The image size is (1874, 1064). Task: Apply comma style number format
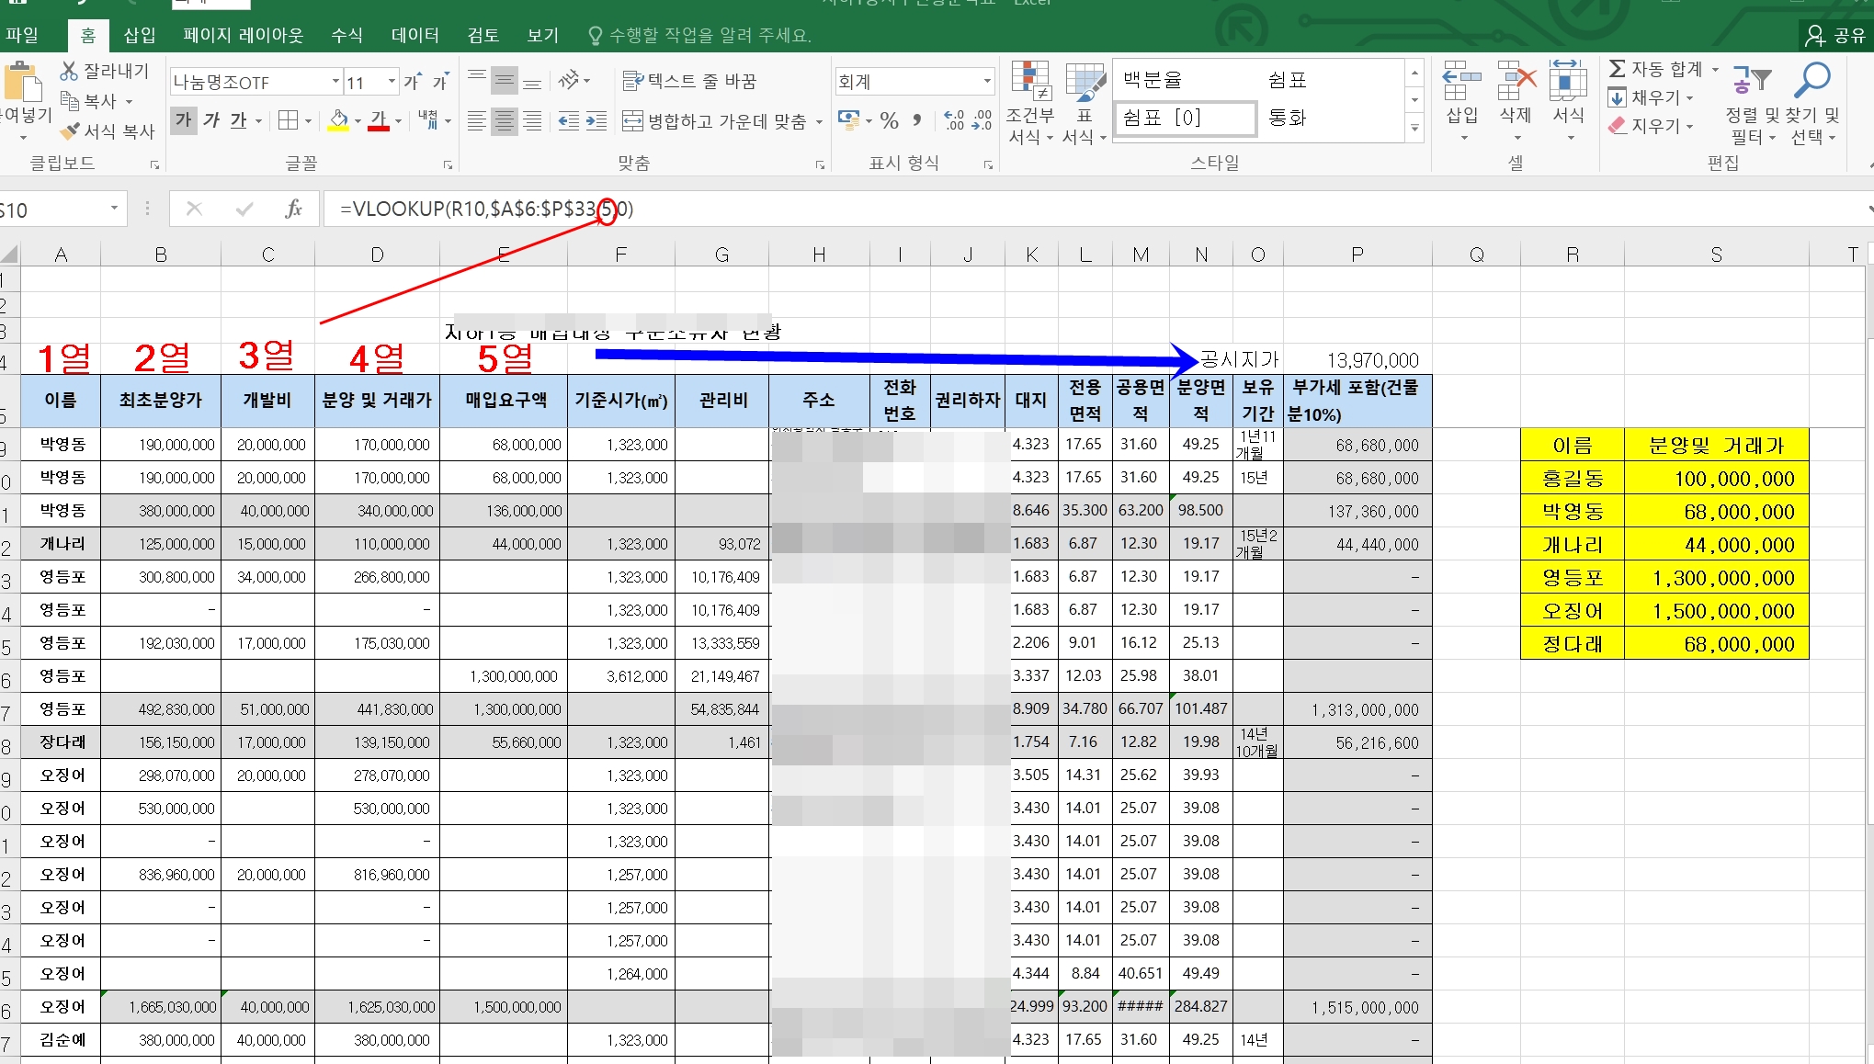[916, 120]
